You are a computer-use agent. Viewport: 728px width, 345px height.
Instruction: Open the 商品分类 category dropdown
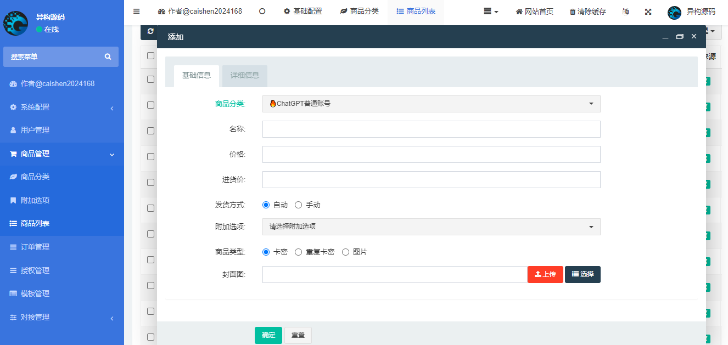[x=431, y=104]
